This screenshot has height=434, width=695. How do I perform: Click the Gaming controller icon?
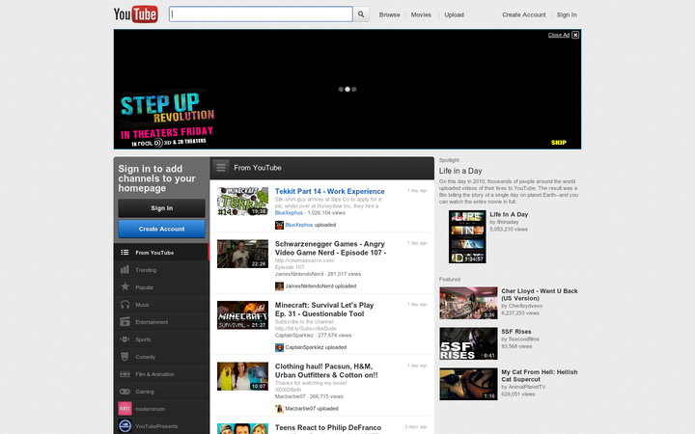125,392
